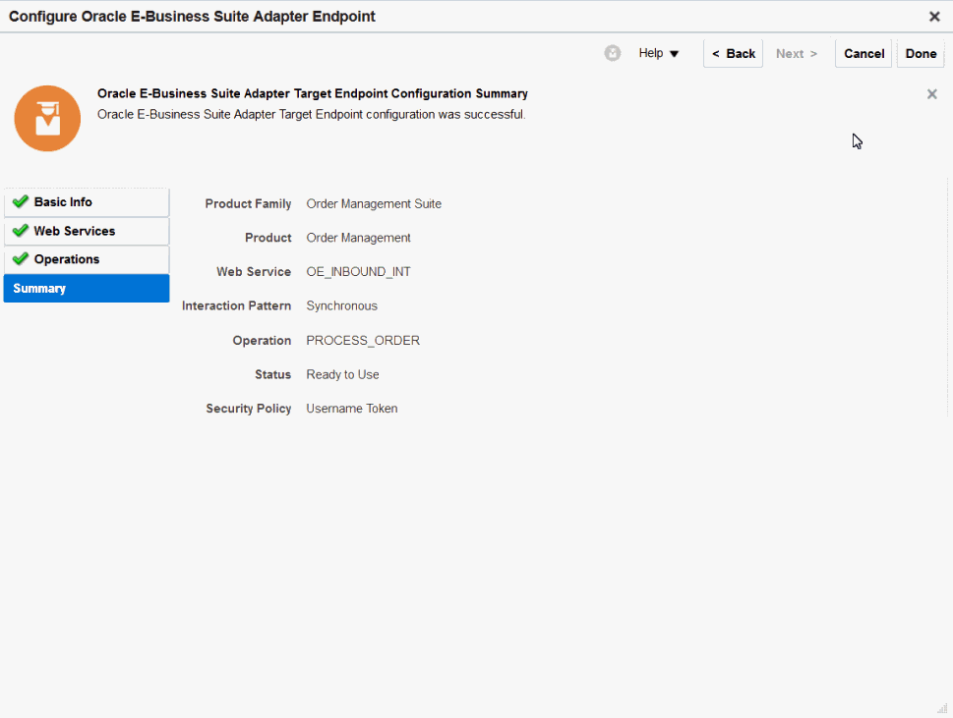This screenshot has height=718, width=953.
Task: Select the Summary step
Action: (87, 289)
